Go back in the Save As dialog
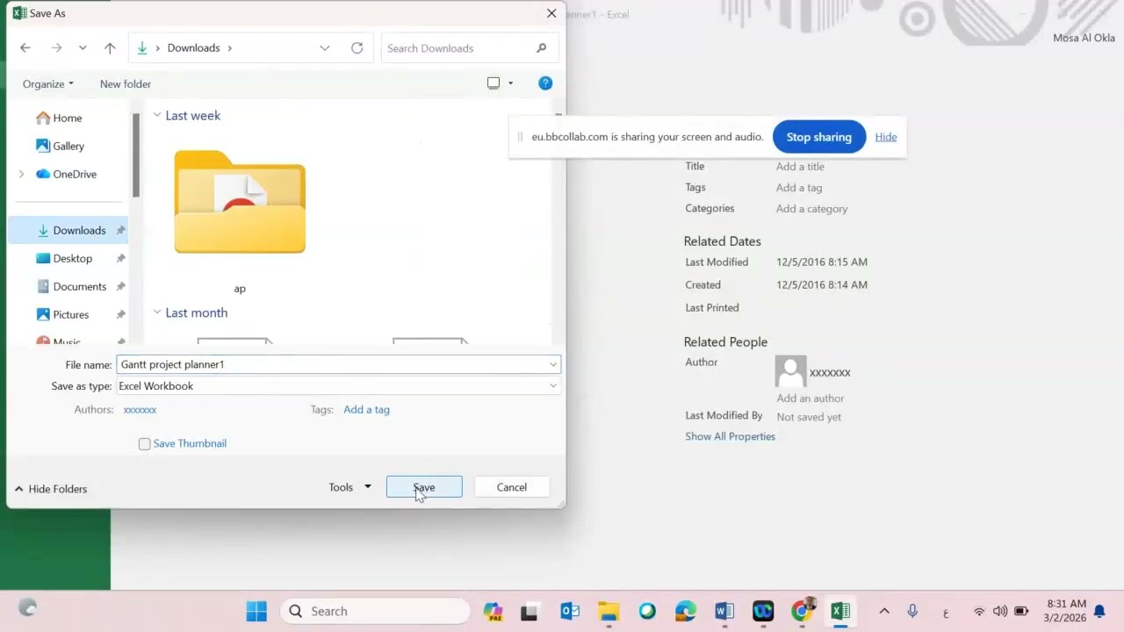The height and width of the screenshot is (632, 1124). (25, 48)
